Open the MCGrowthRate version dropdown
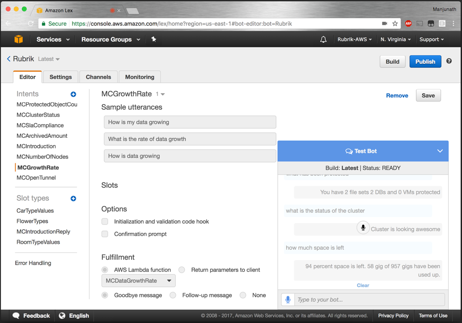The width and height of the screenshot is (462, 323). (x=160, y=94)
